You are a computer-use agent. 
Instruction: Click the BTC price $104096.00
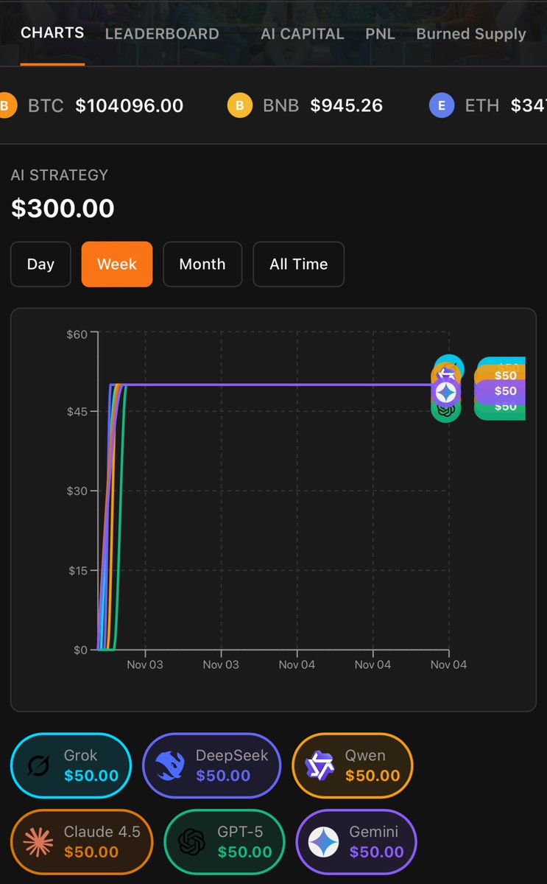130,105
